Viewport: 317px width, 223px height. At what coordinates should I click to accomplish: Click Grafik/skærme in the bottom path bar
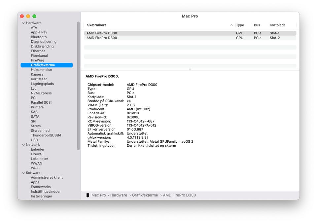(x=145, y=195)
